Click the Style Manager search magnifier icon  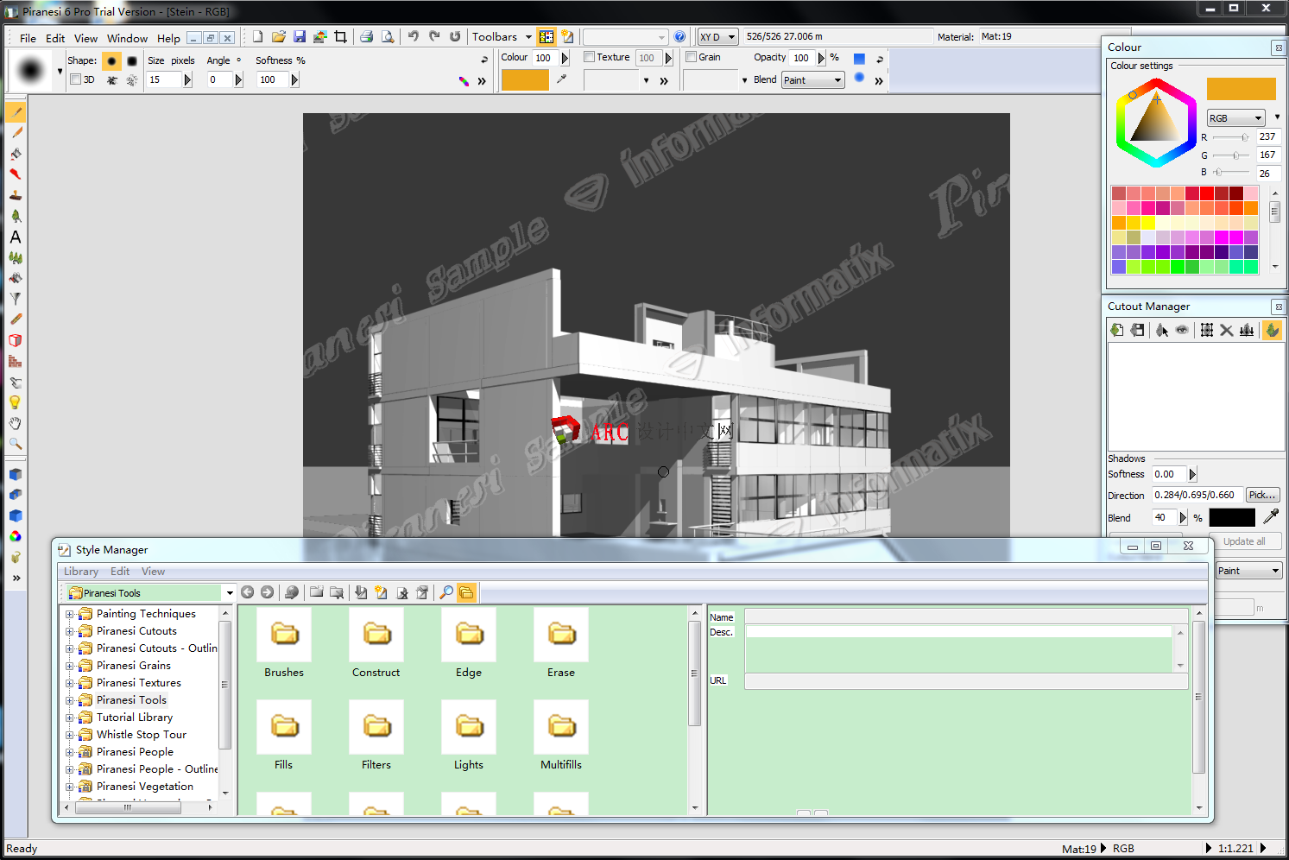pos(446,592)
